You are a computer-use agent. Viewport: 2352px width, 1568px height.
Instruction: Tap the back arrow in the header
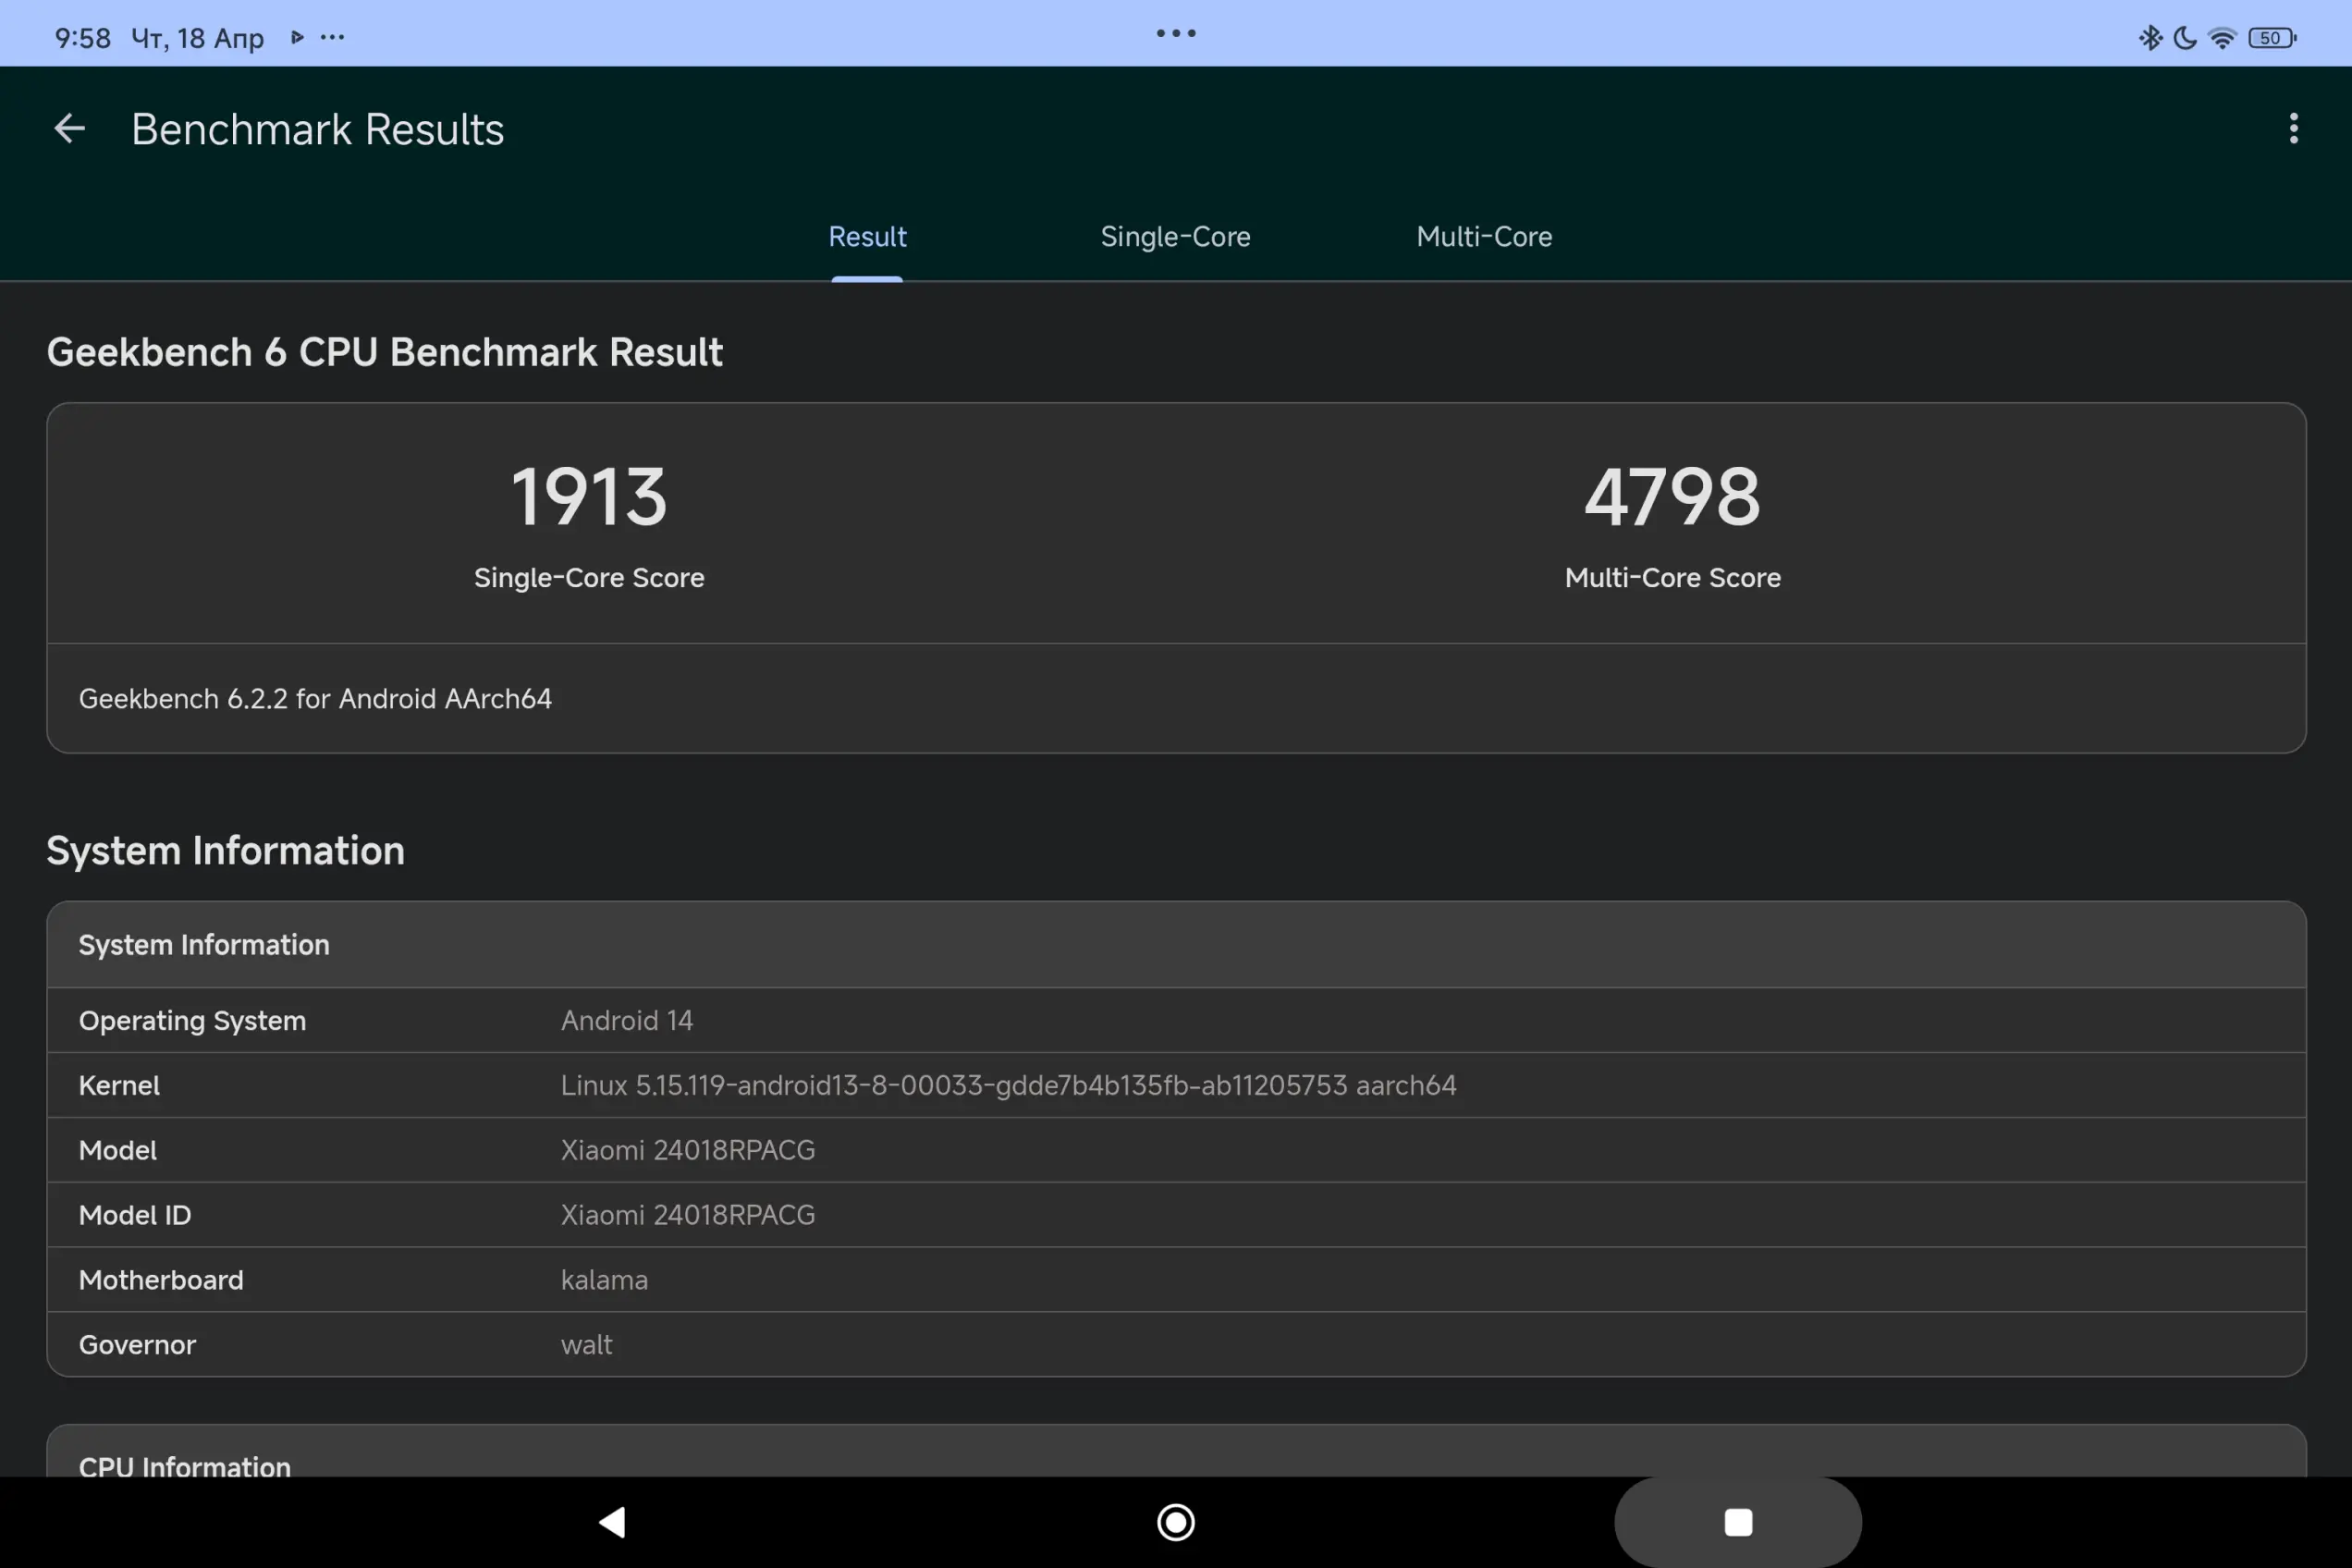coord(69,129)
